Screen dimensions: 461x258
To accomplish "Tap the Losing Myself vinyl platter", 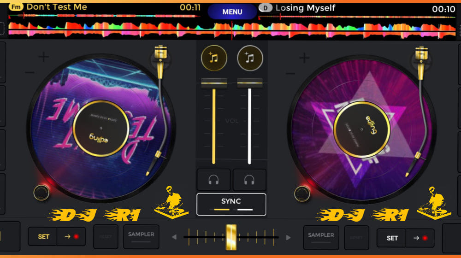I will coord(361,129).
